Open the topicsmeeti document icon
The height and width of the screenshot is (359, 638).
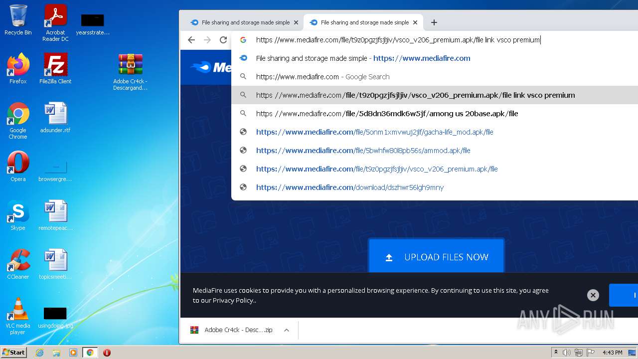(x=55, y=264)
